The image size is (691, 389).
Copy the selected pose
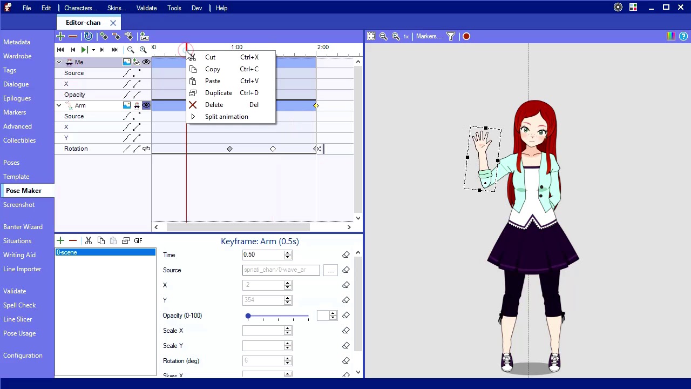101,240
